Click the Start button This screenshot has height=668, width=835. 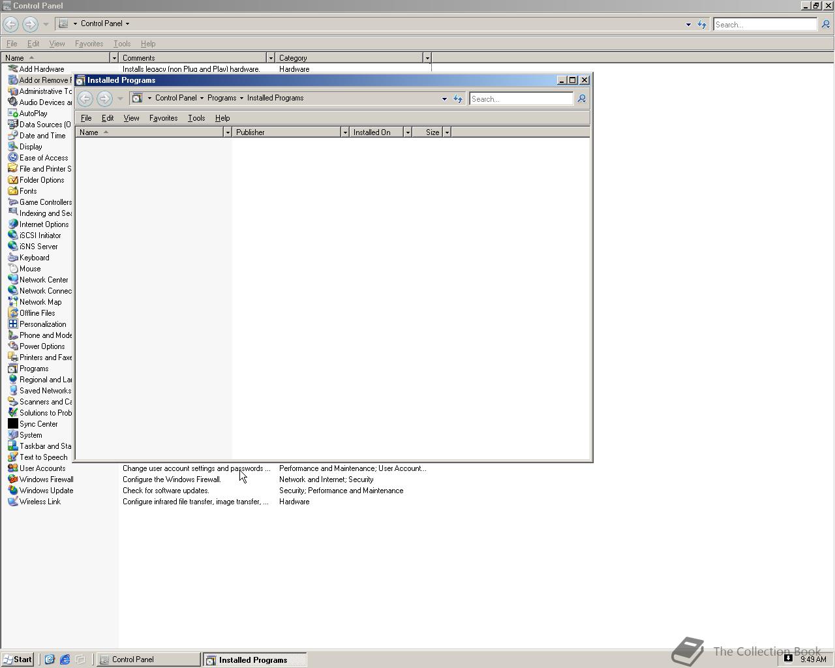click(x=18, y=660)
